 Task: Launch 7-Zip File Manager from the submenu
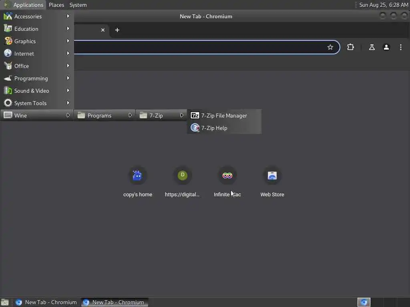coord(224,116)
